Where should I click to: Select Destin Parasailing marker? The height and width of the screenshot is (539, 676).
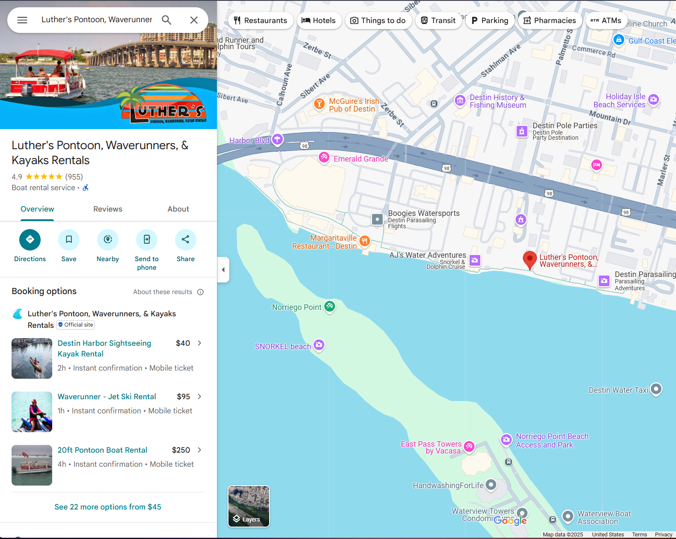click(x=604, y=281)
